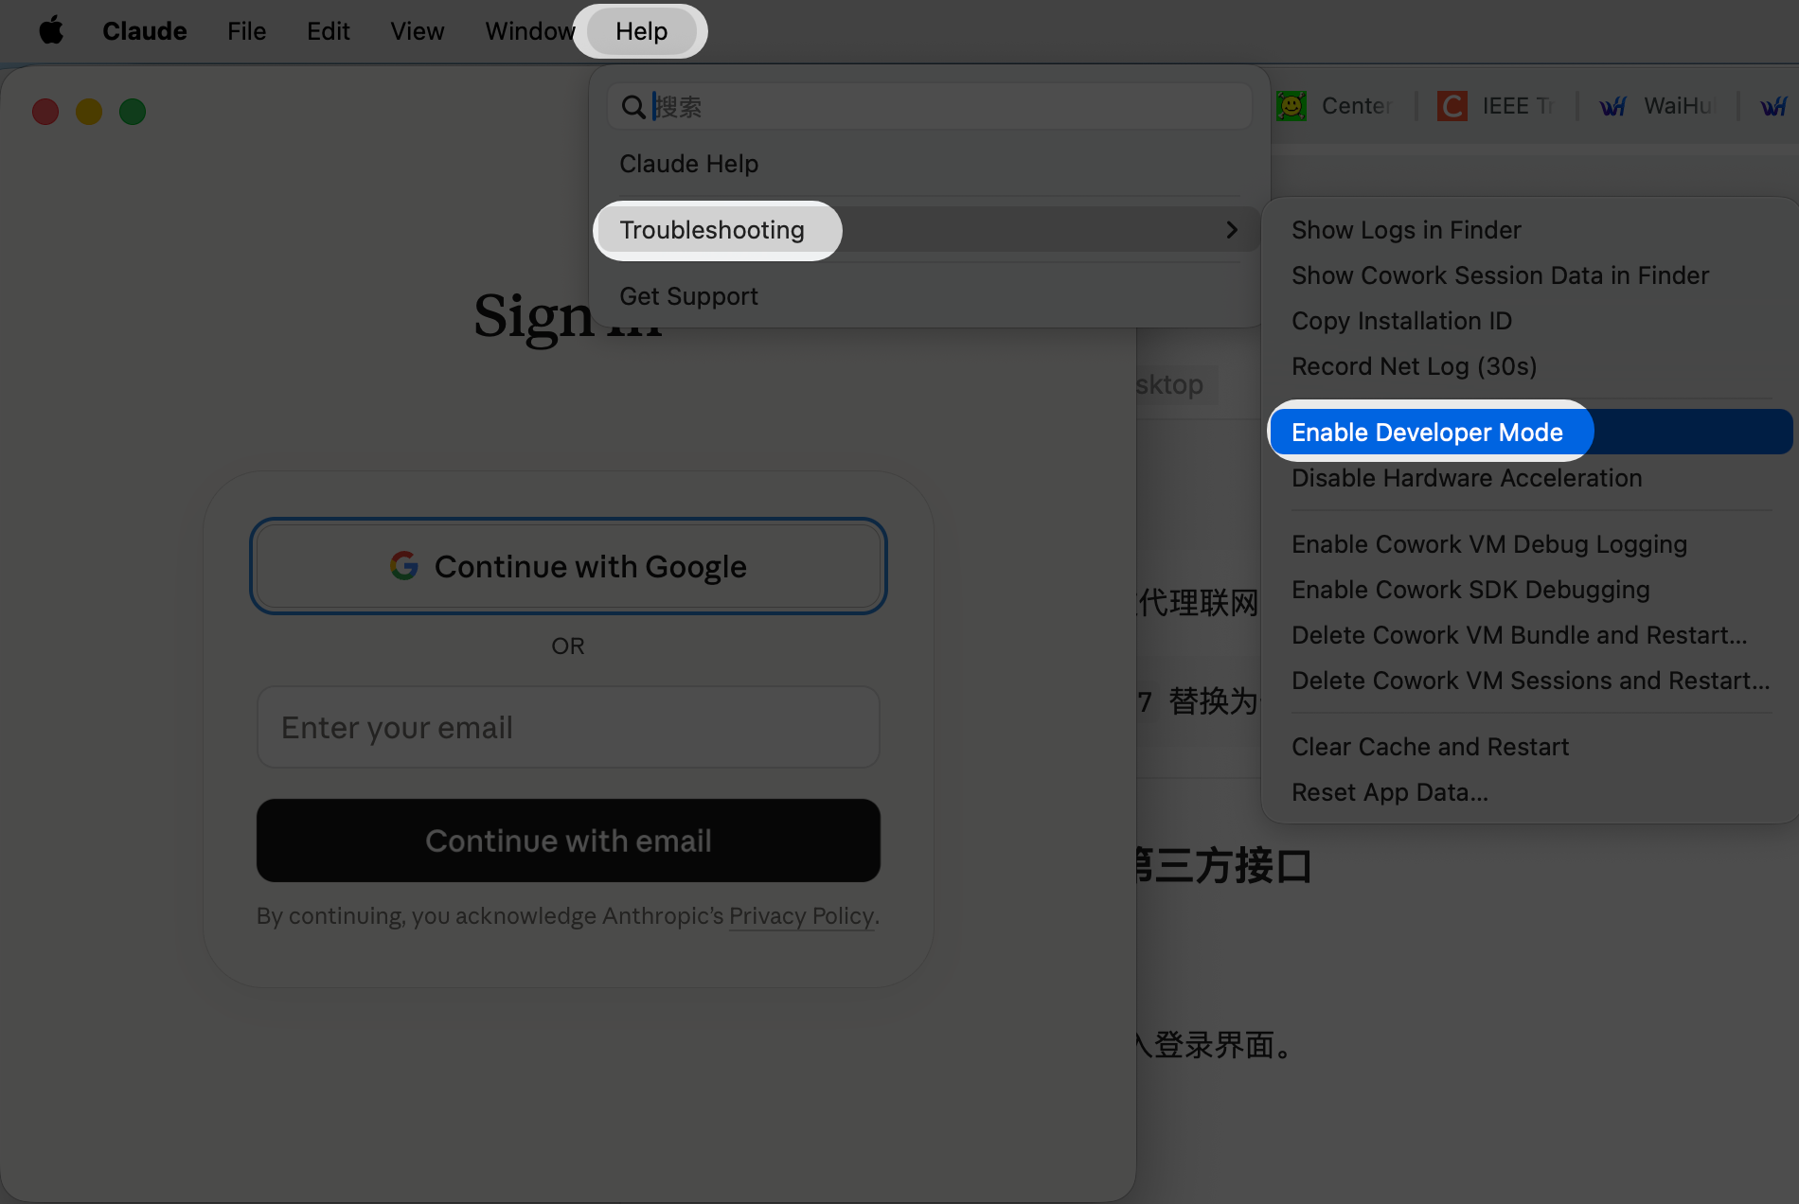Focus the Help menu search field
Screen dimensions: 1799x1204
930,106
